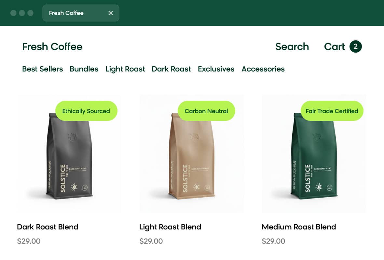Open the Medium Roast Blend product title

click(299, 227)
